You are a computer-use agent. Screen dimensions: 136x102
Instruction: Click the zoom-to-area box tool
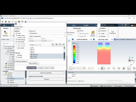84,68
